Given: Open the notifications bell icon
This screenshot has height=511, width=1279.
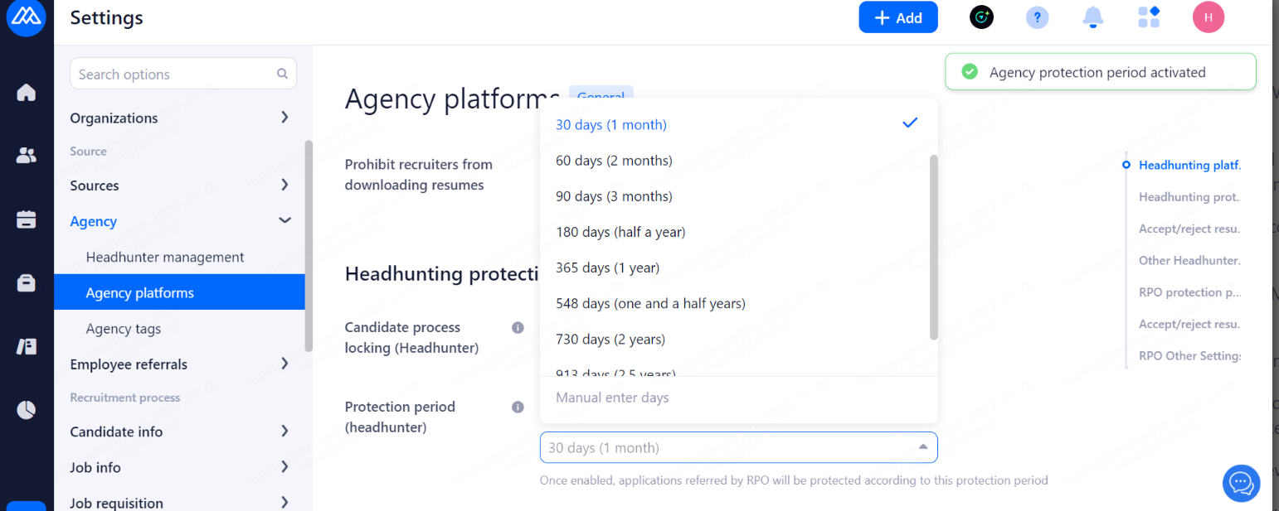Looking at the screenshot, I should pyautogui.click(x=1093, y=17).
